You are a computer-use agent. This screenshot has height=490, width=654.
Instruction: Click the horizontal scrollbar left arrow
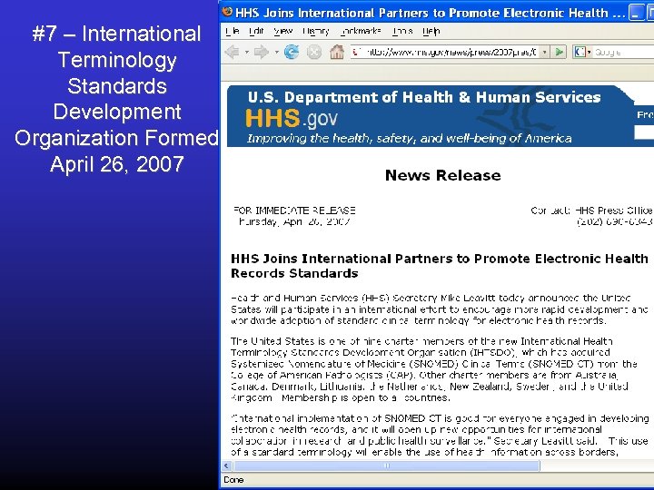(226, 465)
